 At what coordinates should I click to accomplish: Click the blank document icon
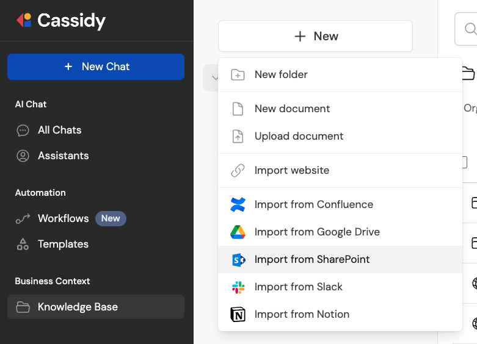(x=238, y=109)
